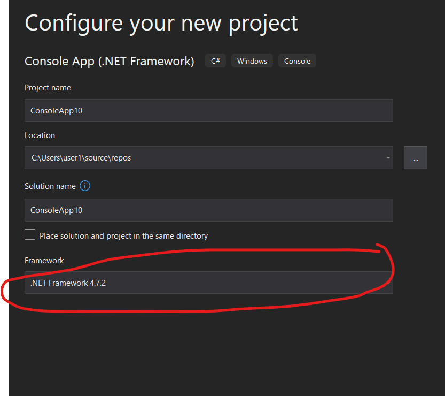The height and width of the screenshot is (396, 445).
Task: Click the Console project type tag
Action: point(297,61)
